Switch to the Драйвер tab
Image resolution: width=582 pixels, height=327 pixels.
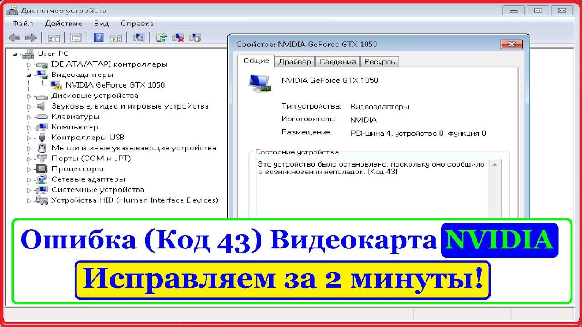(295, 62)
